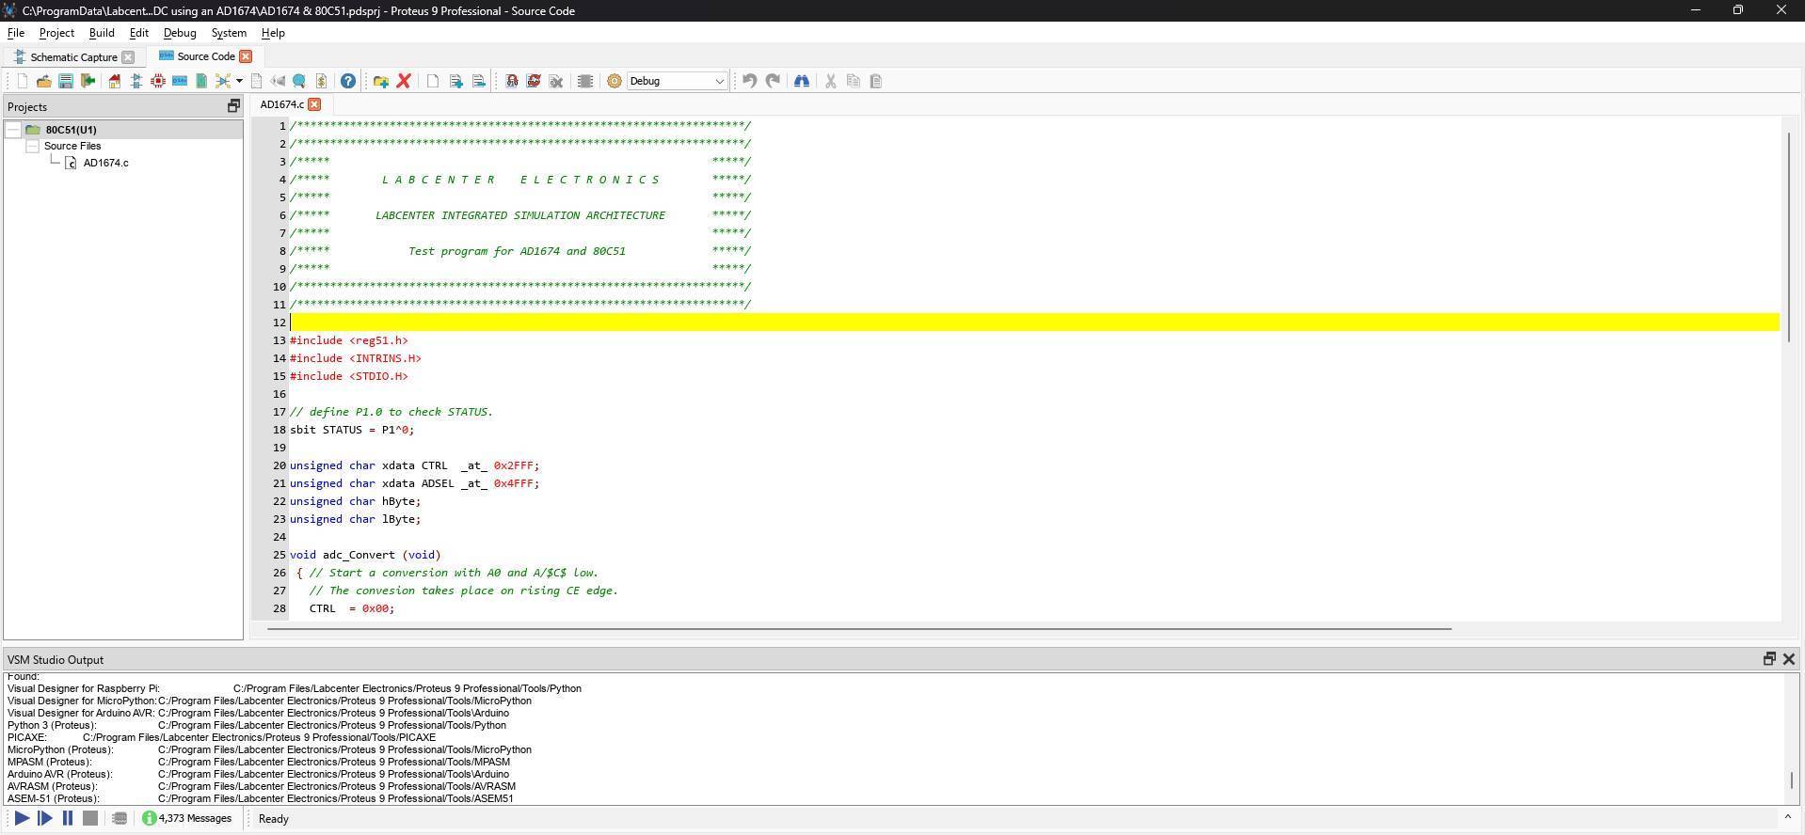Click the red X remove icon
This screenshot has height=835, width=1805.
pos(404,81)
